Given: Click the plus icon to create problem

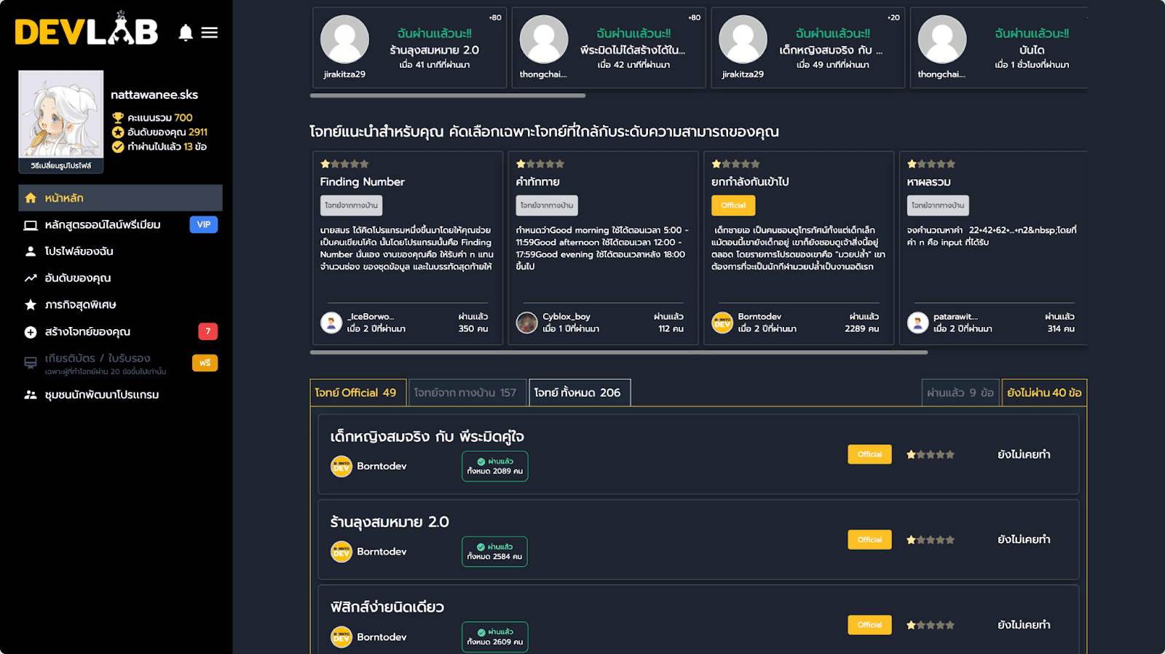Looking at the screenshot, I should [31, 332].
